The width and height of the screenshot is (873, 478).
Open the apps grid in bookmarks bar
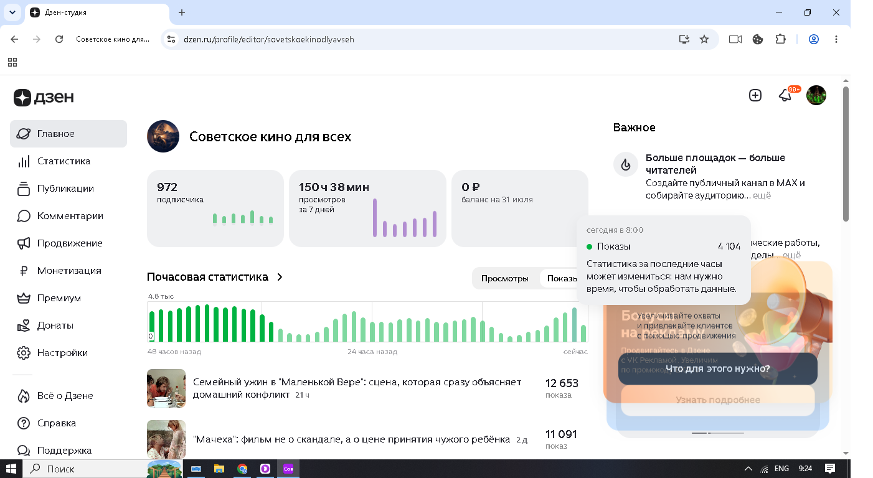coord(12,62)
